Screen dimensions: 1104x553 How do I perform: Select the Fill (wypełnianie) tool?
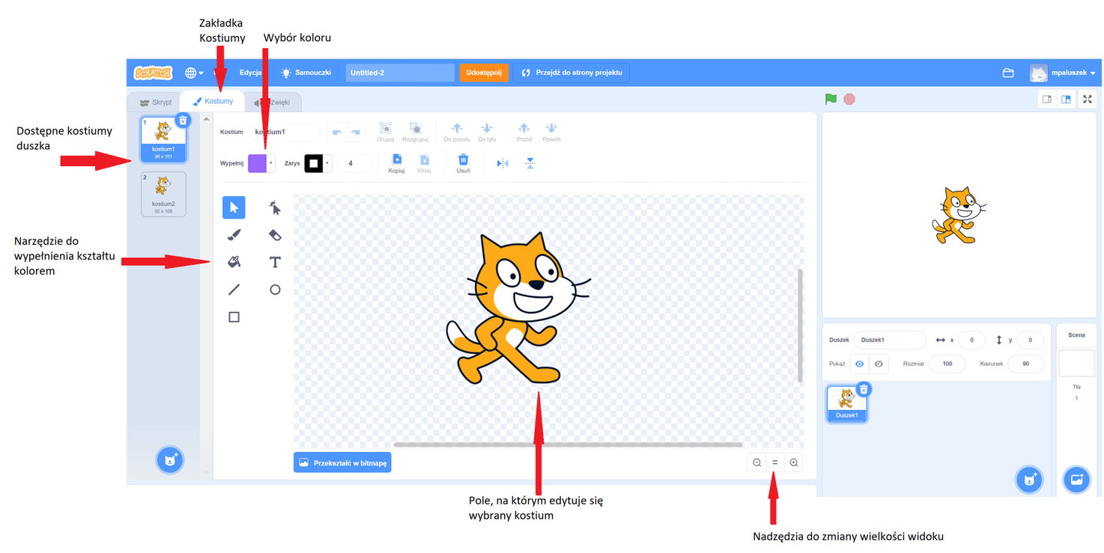[x=233, y=262]
